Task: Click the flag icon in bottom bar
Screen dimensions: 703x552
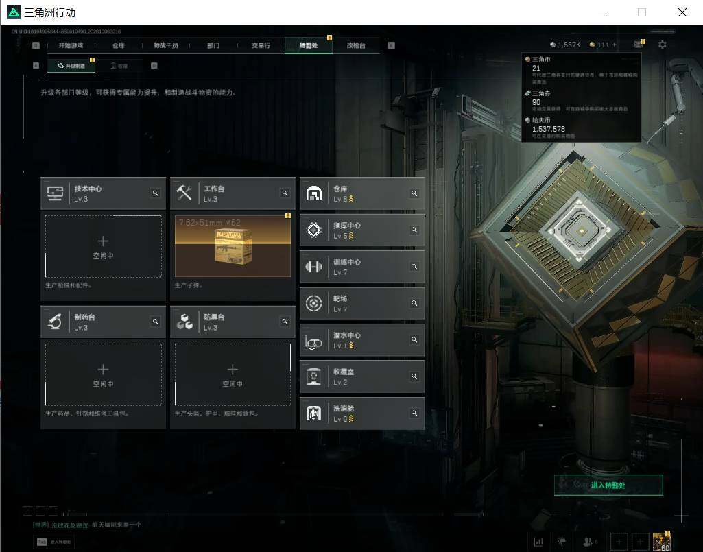Action: click(x=562, y=542)
